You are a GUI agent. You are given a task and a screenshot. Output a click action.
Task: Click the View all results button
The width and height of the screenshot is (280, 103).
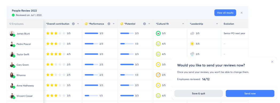coord(225,13)
